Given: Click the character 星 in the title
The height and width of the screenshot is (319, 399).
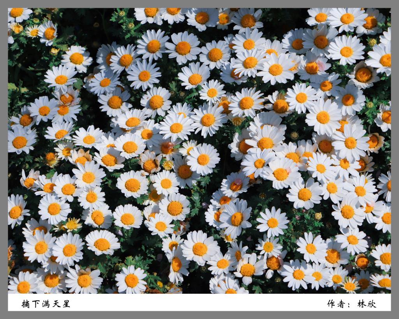Looking at the screenshot, I should [66, 304].
